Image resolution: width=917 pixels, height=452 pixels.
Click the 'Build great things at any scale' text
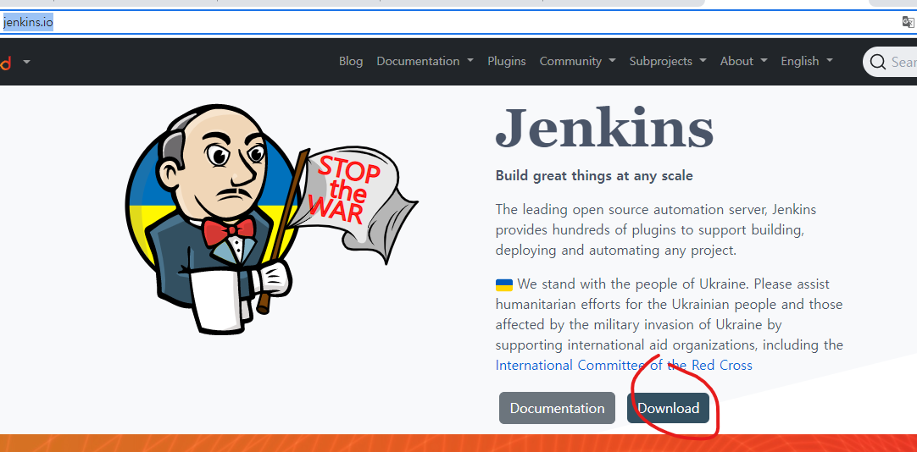tap(594, 176)
